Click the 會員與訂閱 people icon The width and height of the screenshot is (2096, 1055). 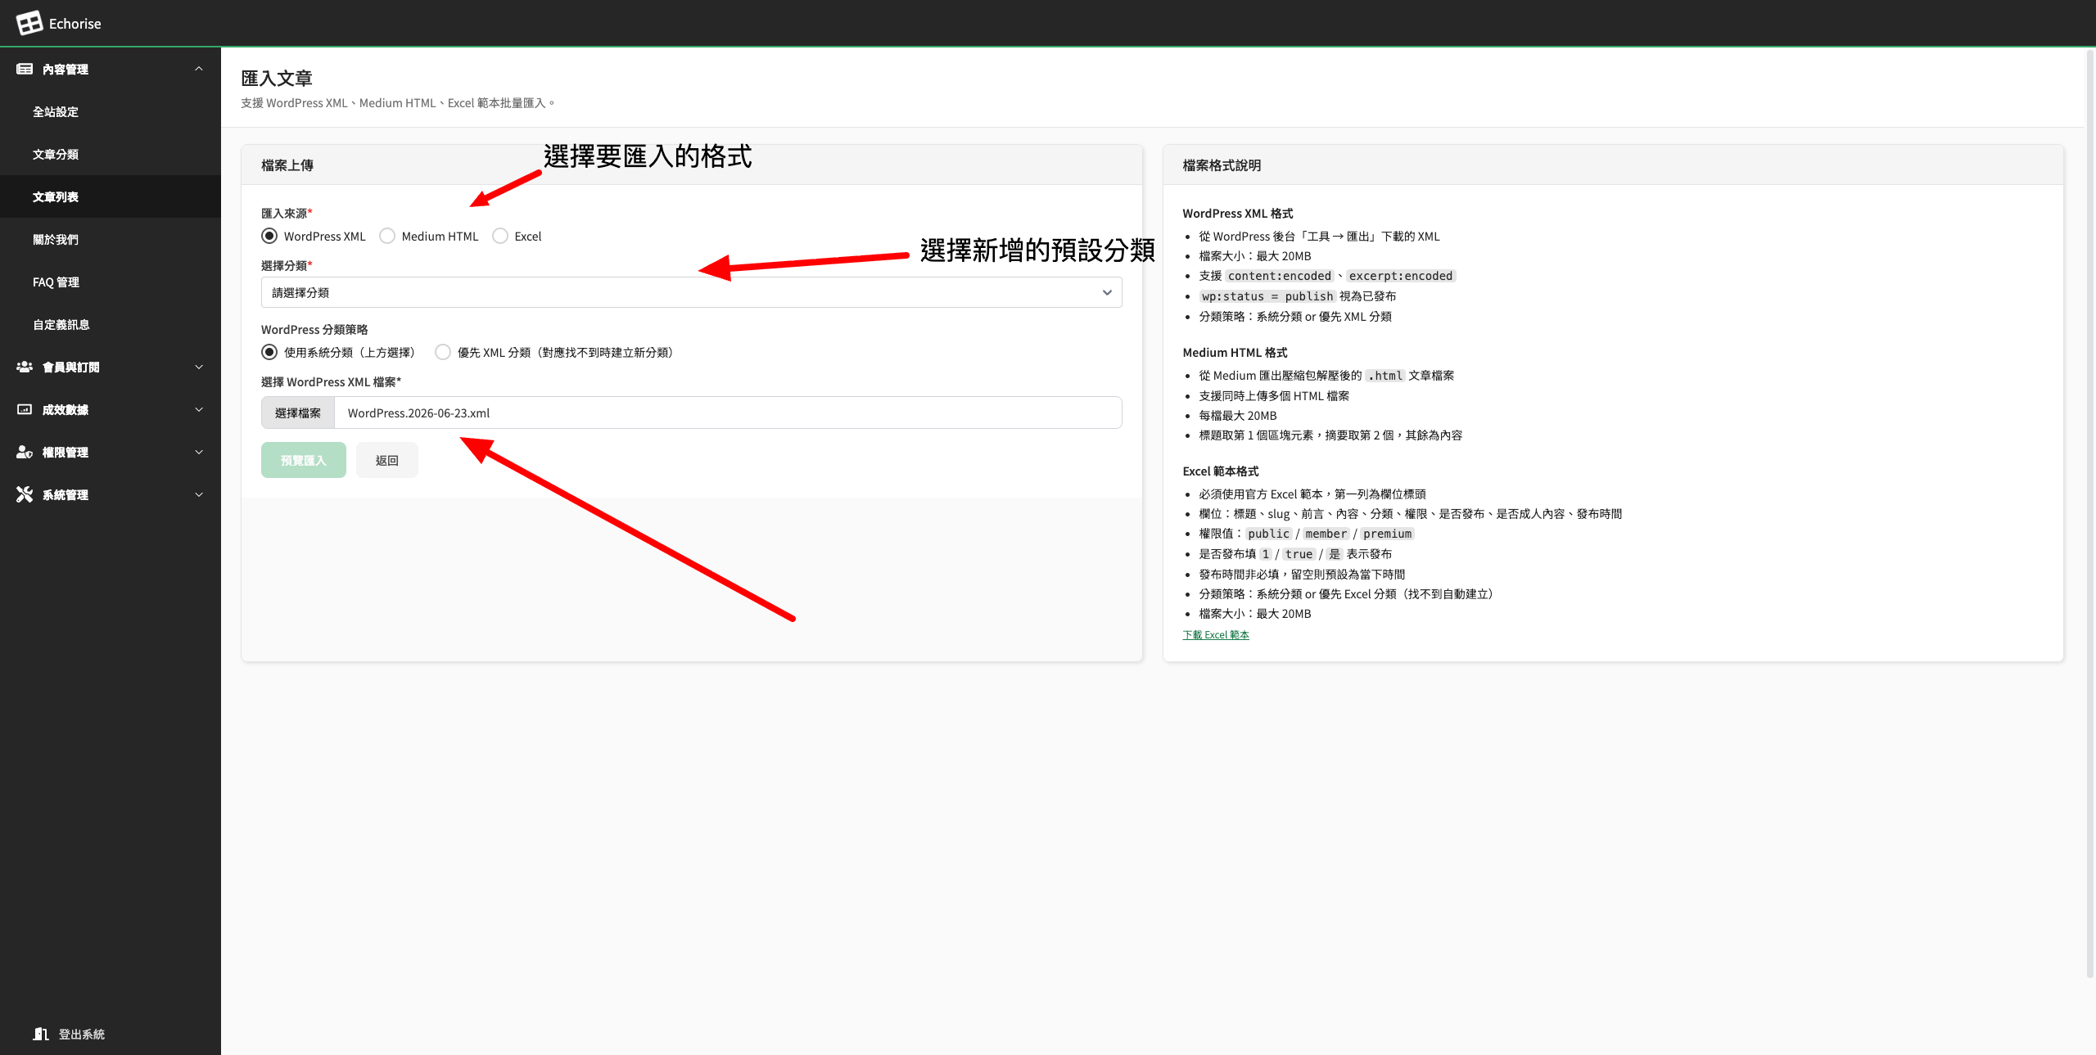pyautogui.click(x=25, y=367)
